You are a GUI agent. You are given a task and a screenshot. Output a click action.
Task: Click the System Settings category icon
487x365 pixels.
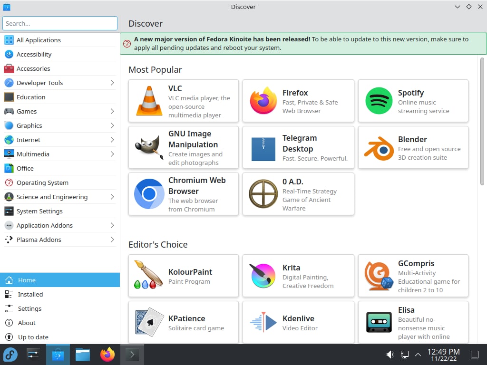click(x=9, y=211)
